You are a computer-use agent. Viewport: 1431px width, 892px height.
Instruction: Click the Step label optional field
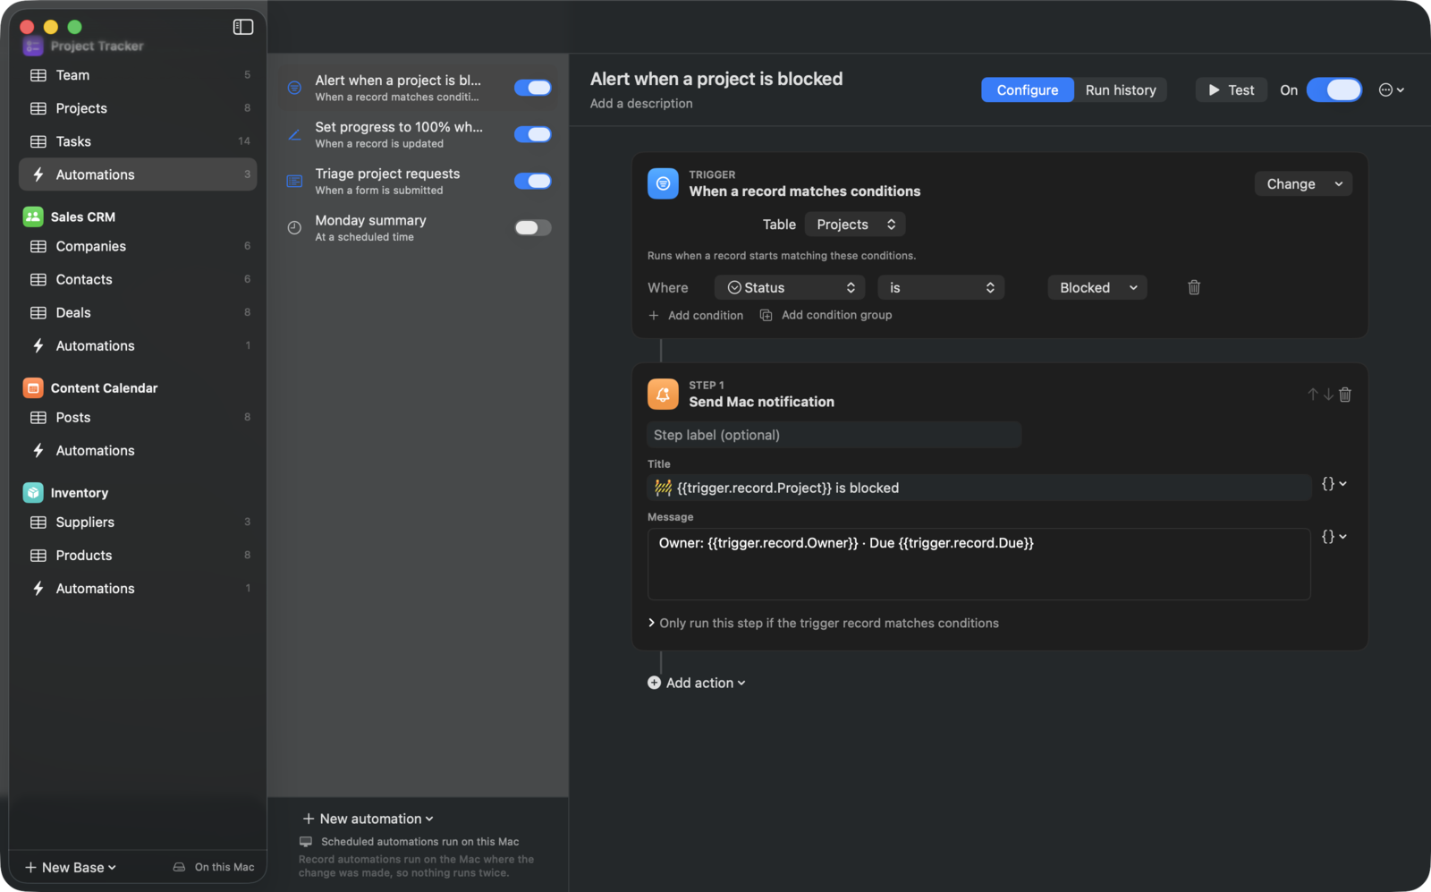point(834,435)
